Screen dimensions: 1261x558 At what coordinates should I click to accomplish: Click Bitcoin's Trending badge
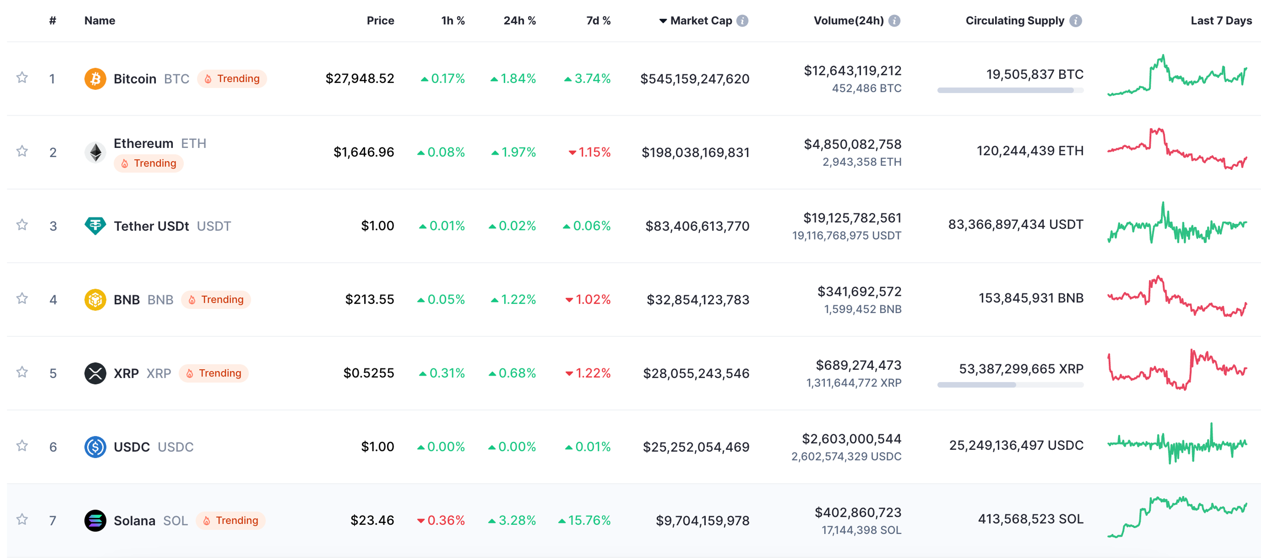(x=232, y=79)
